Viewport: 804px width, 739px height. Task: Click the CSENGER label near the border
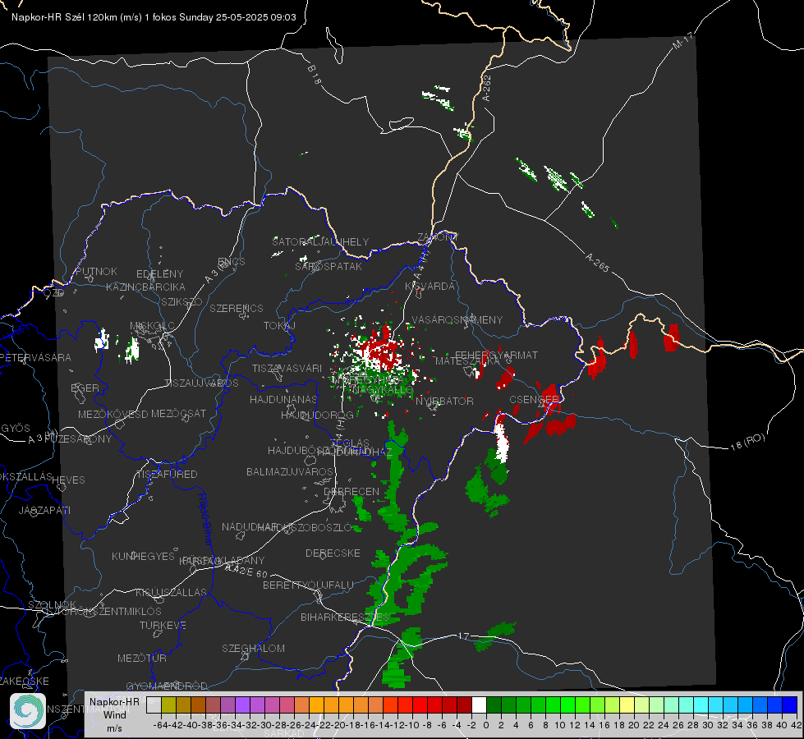[x=534, y=399]
